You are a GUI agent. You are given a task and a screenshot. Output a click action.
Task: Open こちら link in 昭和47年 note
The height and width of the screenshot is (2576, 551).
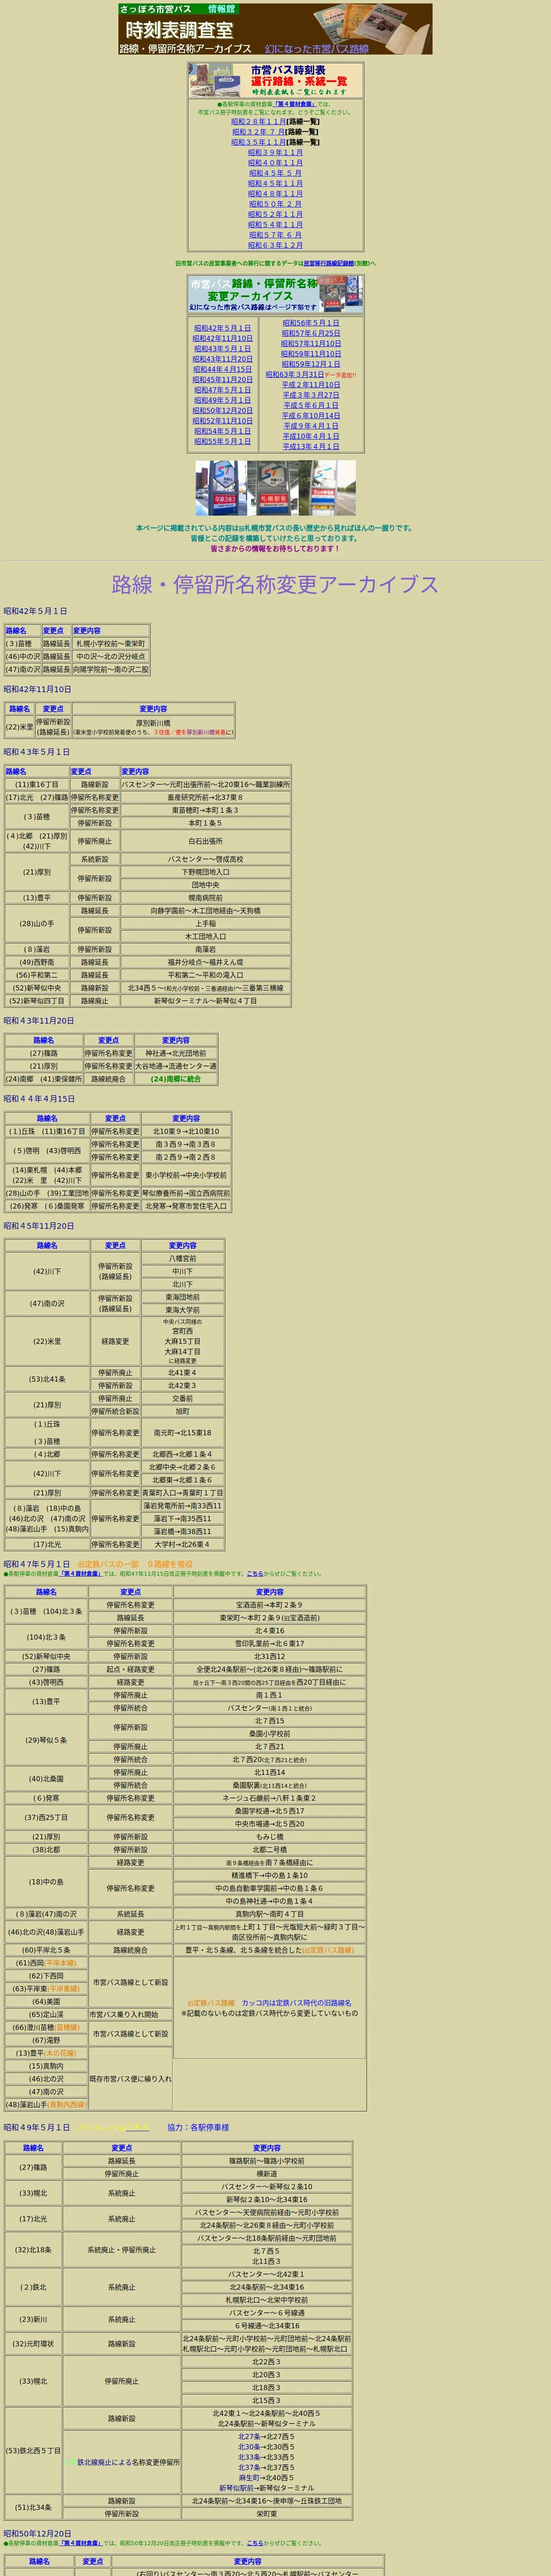255,1574
